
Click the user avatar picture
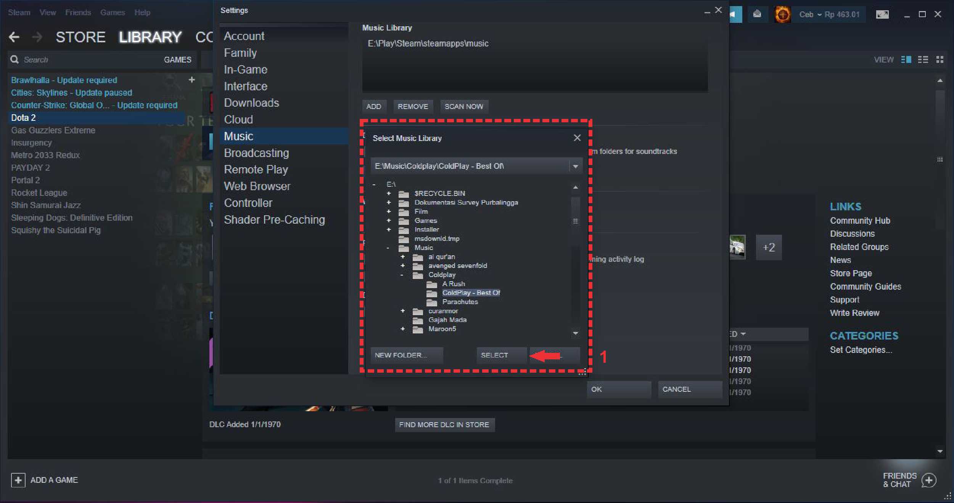782,14
